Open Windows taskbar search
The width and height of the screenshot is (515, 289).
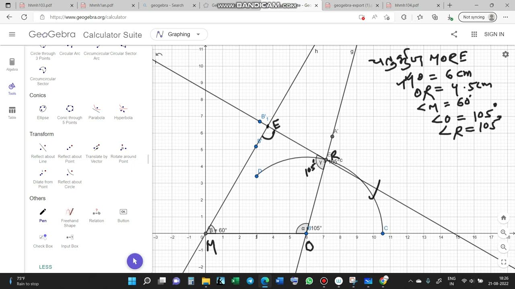(x=147, y=281)
